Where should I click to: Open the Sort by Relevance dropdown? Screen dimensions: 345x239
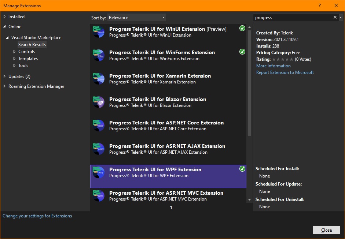click(137, 18)
